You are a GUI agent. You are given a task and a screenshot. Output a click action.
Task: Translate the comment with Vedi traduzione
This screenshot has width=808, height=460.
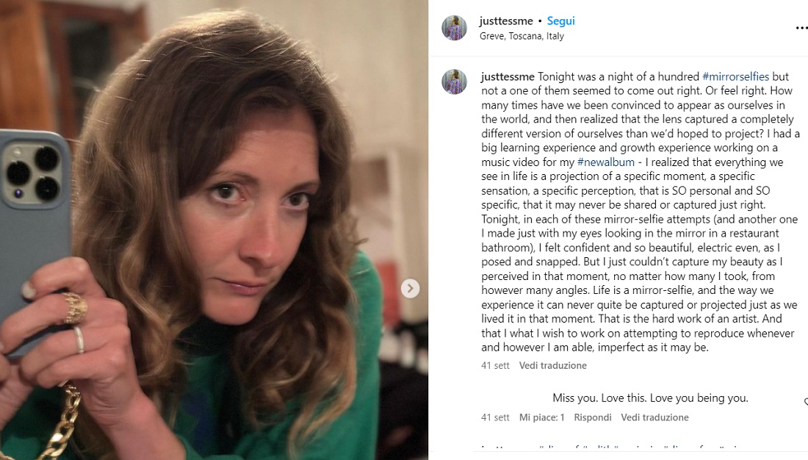[x=654, y=417]
